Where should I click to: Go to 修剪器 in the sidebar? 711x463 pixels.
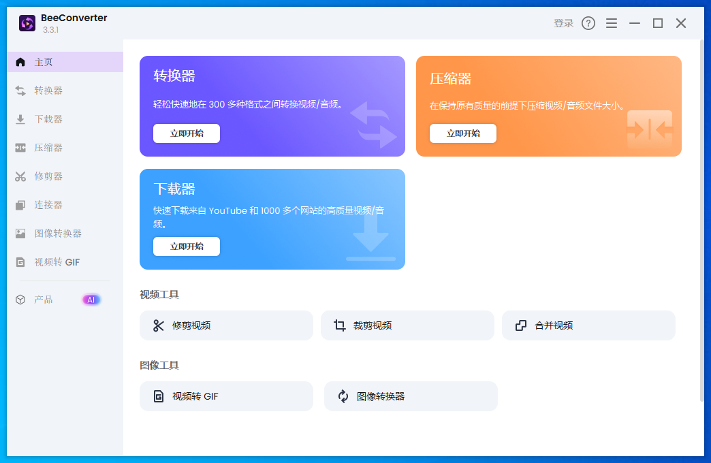point(65,176)
